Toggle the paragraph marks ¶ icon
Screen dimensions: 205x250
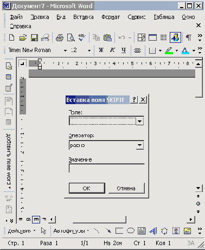tap(189, 37)
